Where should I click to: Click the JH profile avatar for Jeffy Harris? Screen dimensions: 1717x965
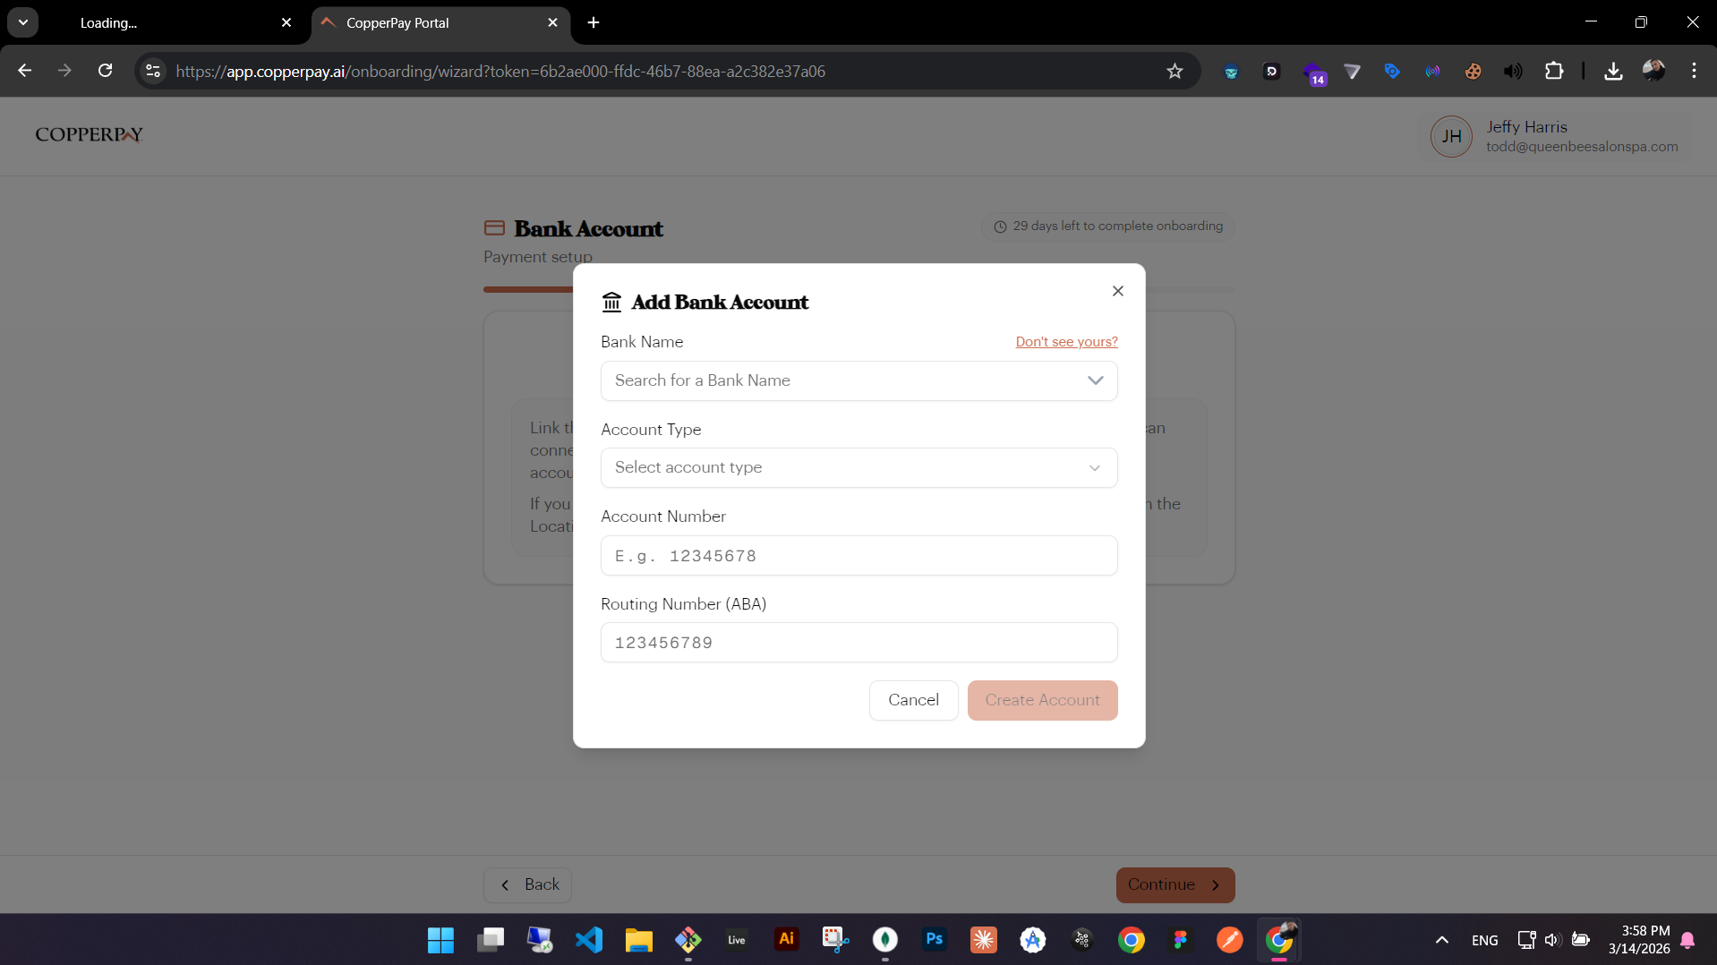pyautogui.click(x=1452, y=136)
